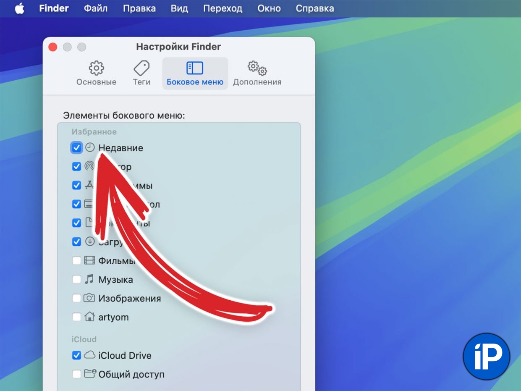
Task: Click the Изображения label text
Action: pos(130,299)
